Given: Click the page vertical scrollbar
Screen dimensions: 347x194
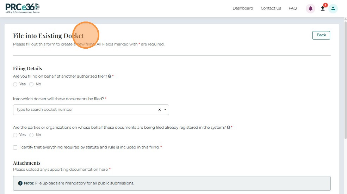Looking at the screenshot, I should click(346, 80).
